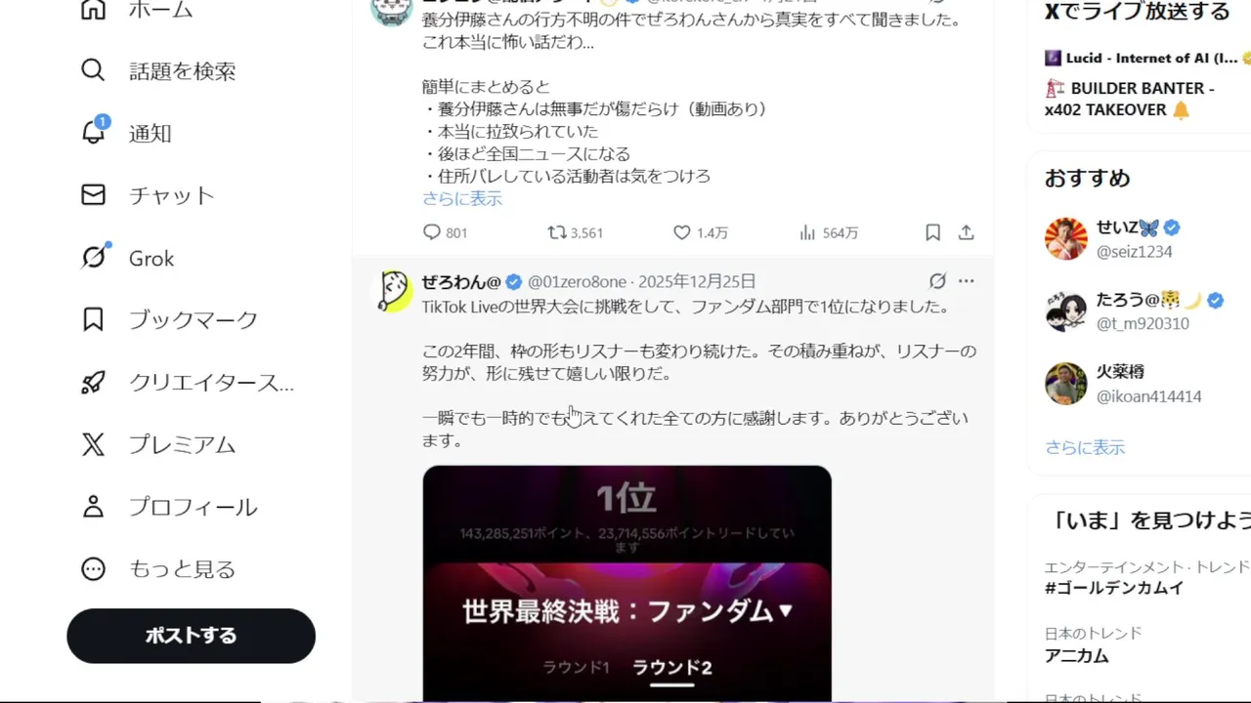1251x703 pixels.
Task: Click the reply icon with 801 replies
Action: [432, 232]
